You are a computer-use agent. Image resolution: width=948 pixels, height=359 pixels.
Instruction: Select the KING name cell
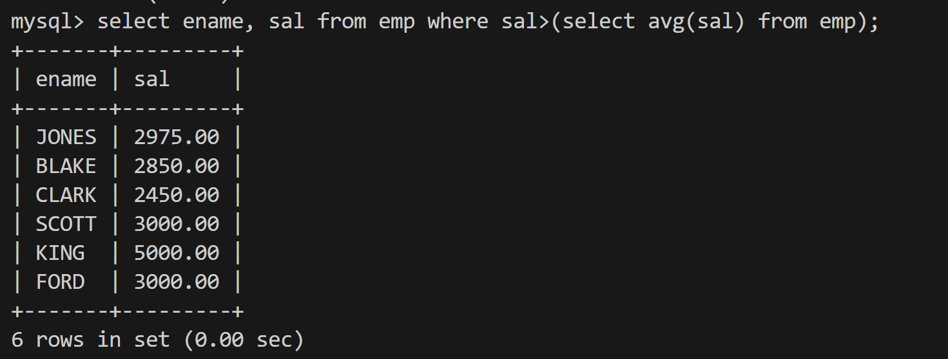[60, 253]
